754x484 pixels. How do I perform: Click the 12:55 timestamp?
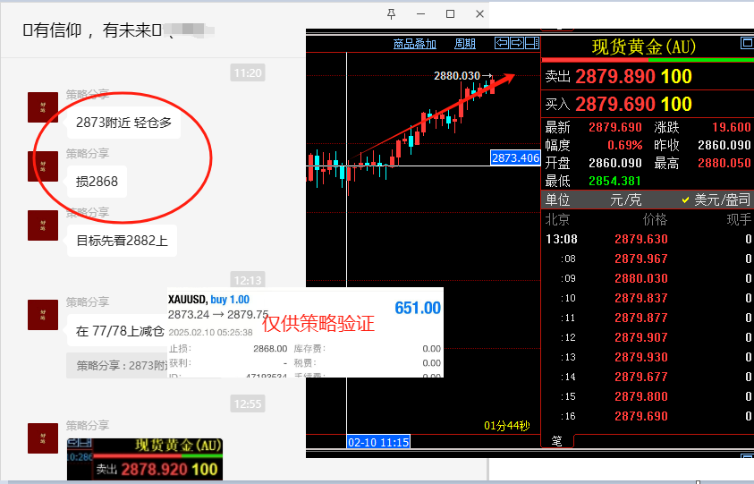tap(248, 403)
